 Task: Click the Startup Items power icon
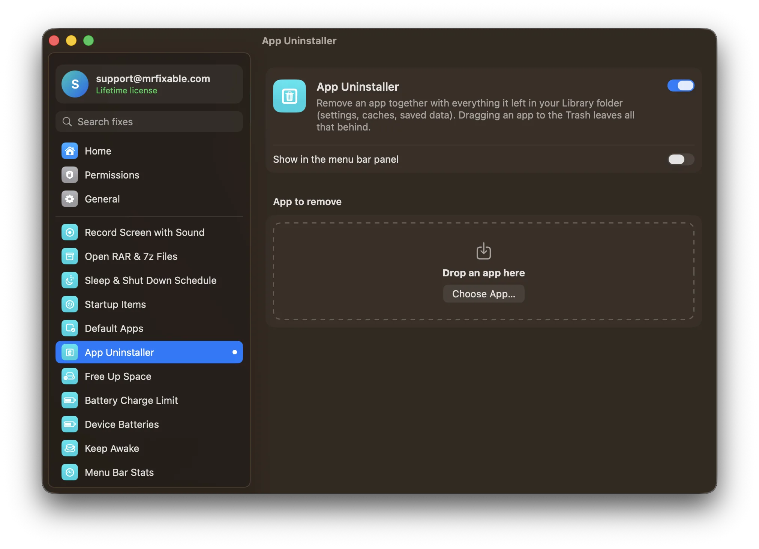(70, 304)
